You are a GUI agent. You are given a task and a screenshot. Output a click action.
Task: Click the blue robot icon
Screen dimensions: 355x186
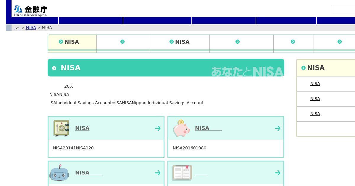[59, 173]
